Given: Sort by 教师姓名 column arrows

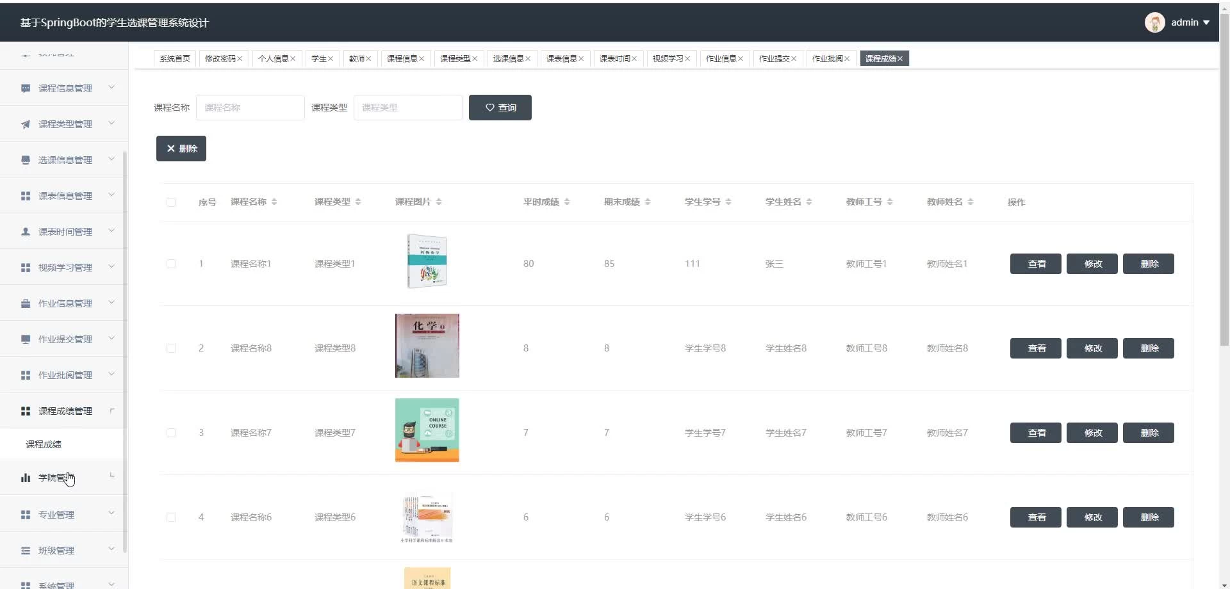Looking at the screenshot, I should point(971,202).
